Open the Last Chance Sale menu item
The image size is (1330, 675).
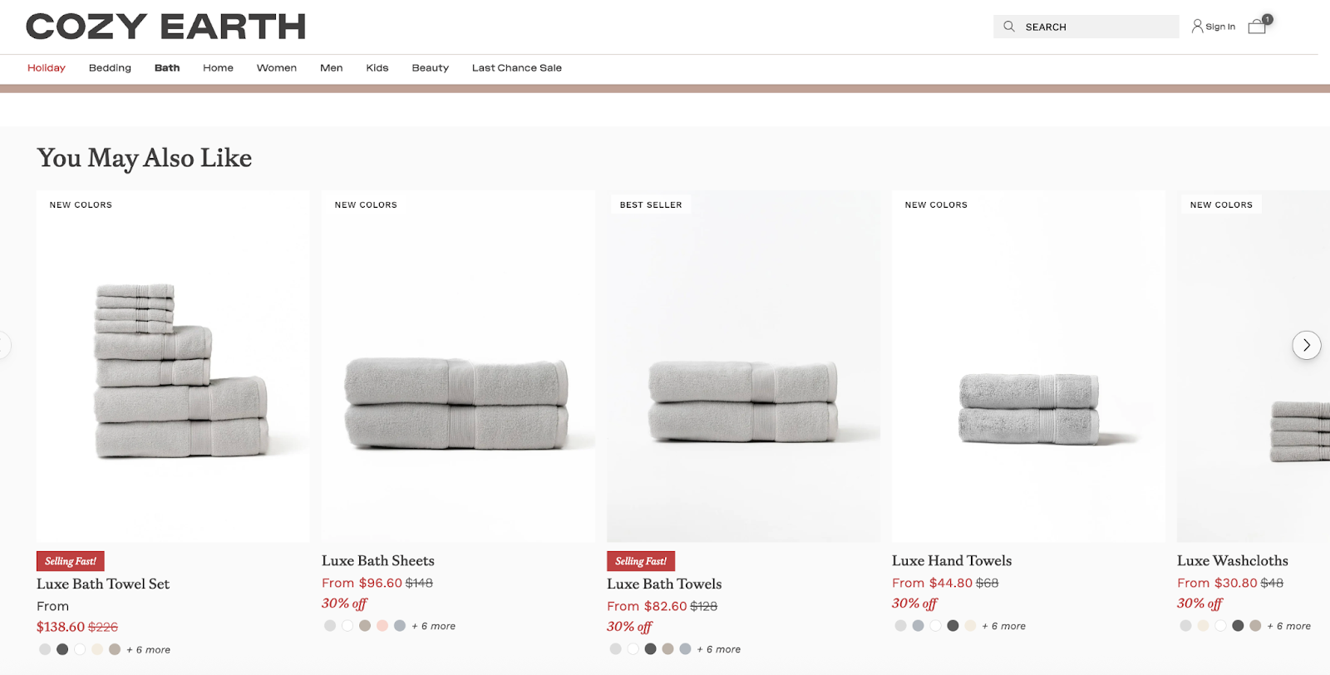click(x=517, y=68)
